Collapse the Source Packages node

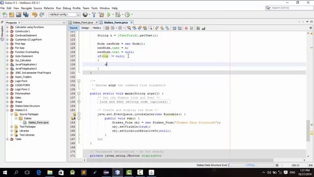pos(12,114)
